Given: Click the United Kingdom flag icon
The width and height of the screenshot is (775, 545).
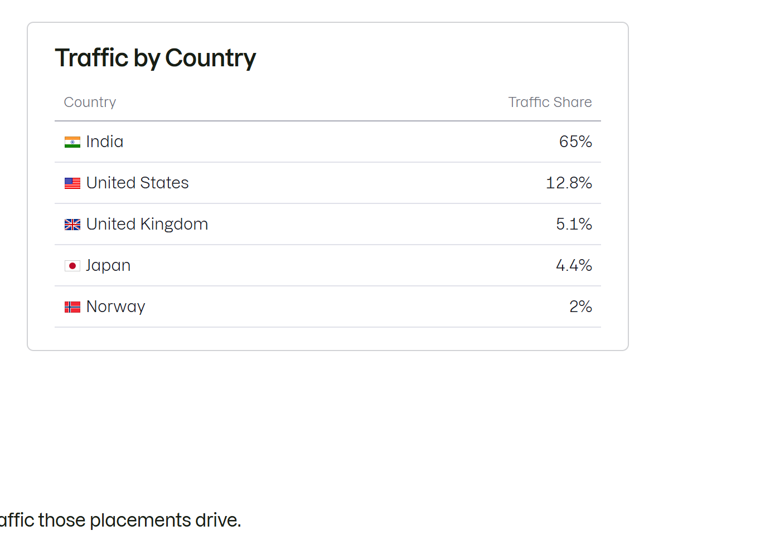Looking at the screenshot, I should pyautogui.click(x=72, y=225).
